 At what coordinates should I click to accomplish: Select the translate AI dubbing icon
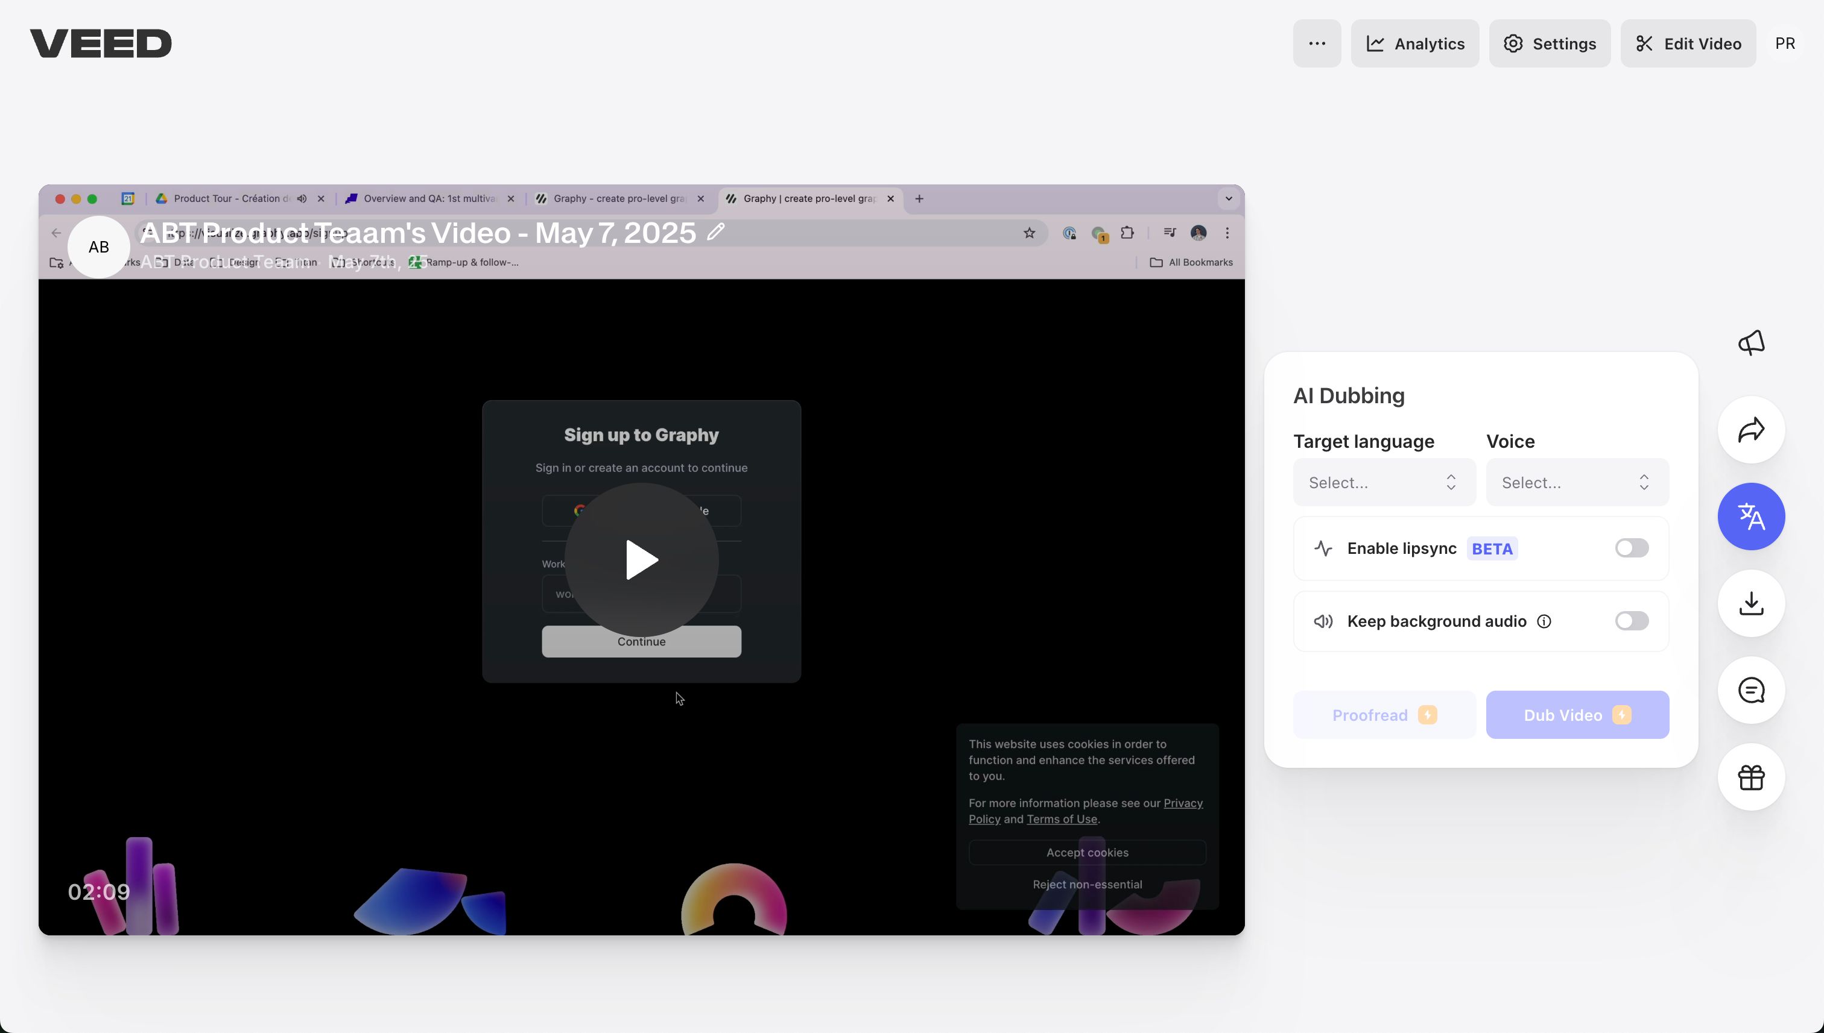[1751, 516]
